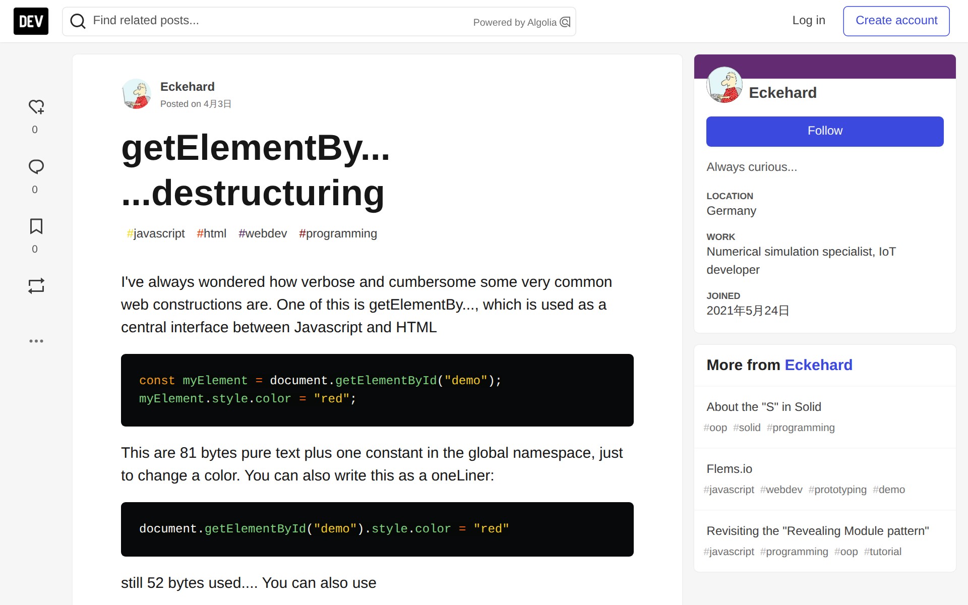Open the author avatar beside the post date
Viewport: 968px width, 605px height.
[136, 94]
